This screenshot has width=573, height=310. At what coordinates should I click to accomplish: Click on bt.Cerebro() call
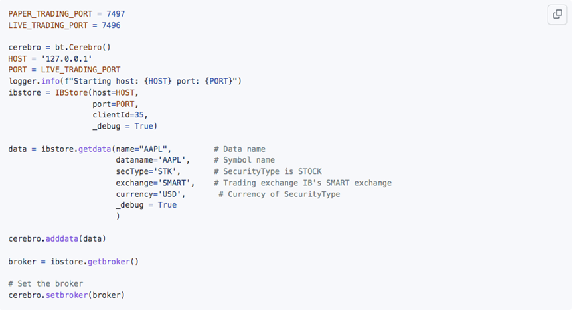click(x=83, y=48)
